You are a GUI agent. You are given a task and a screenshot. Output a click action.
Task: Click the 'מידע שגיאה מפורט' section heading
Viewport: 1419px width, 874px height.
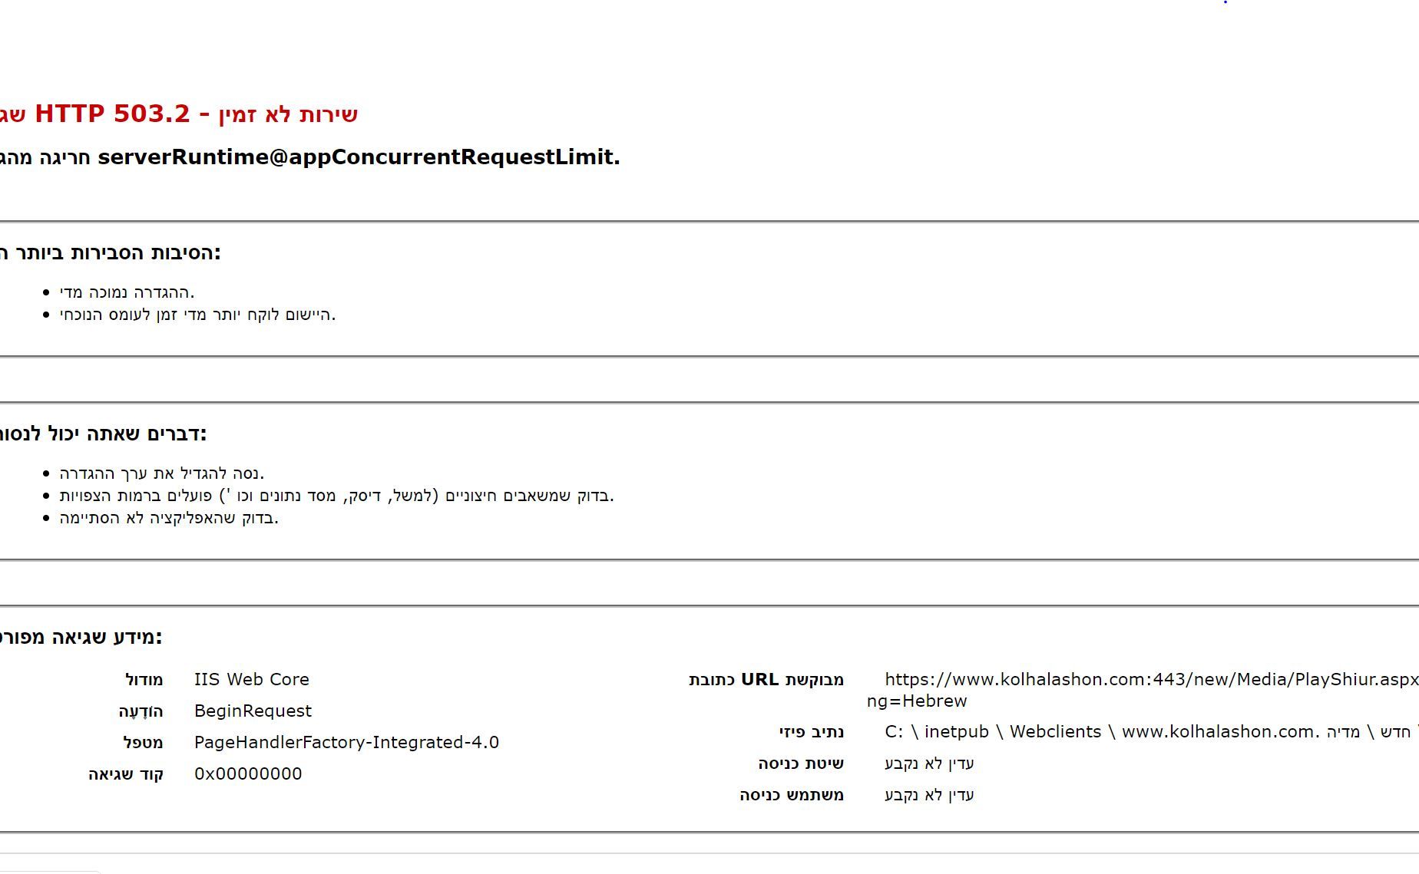[81, 637]
